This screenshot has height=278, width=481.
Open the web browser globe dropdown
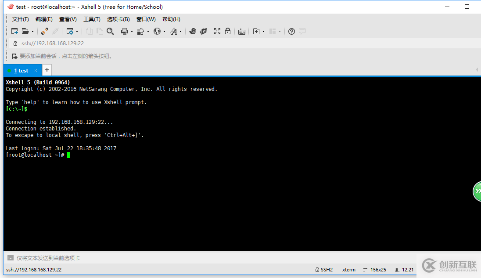tap(164, 31)
